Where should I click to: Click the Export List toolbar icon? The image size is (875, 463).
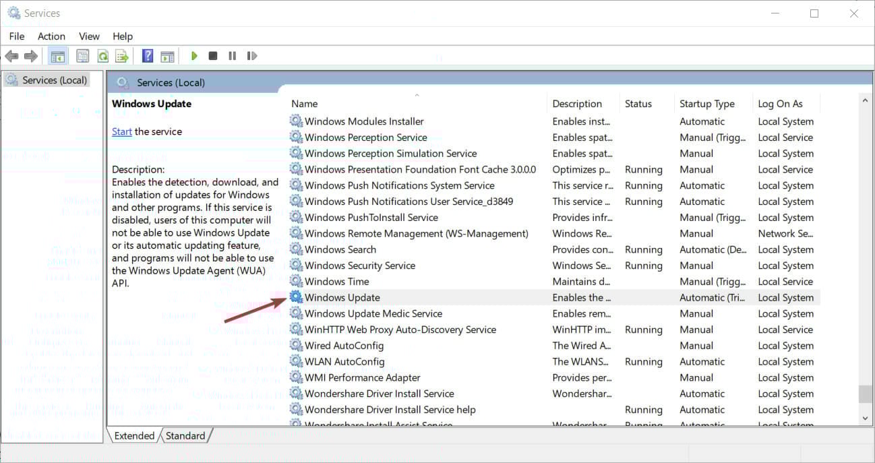pos(122,56)
